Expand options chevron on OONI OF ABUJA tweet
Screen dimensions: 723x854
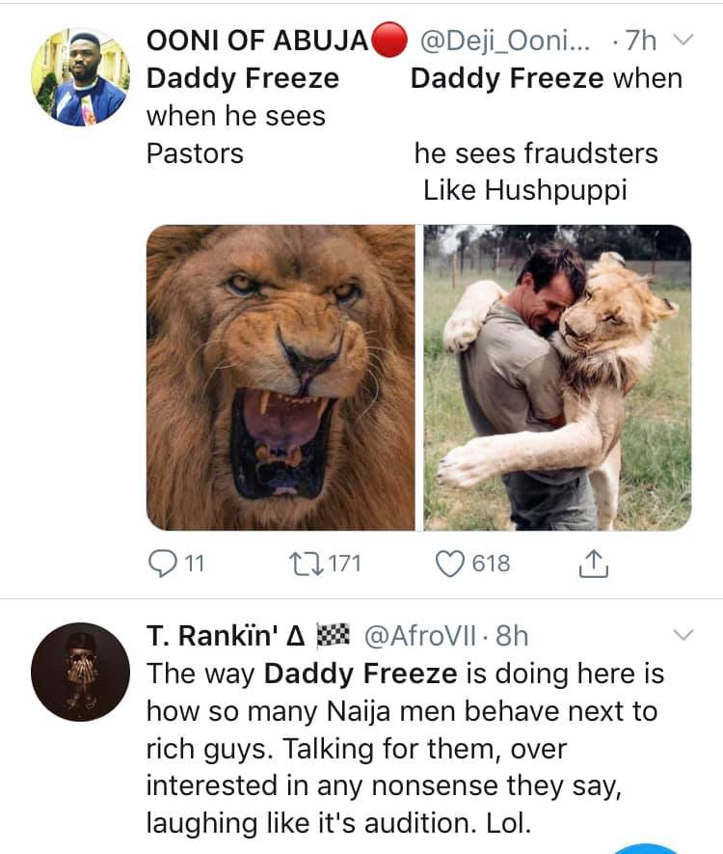pyautogui.click(x=682, y=41)
